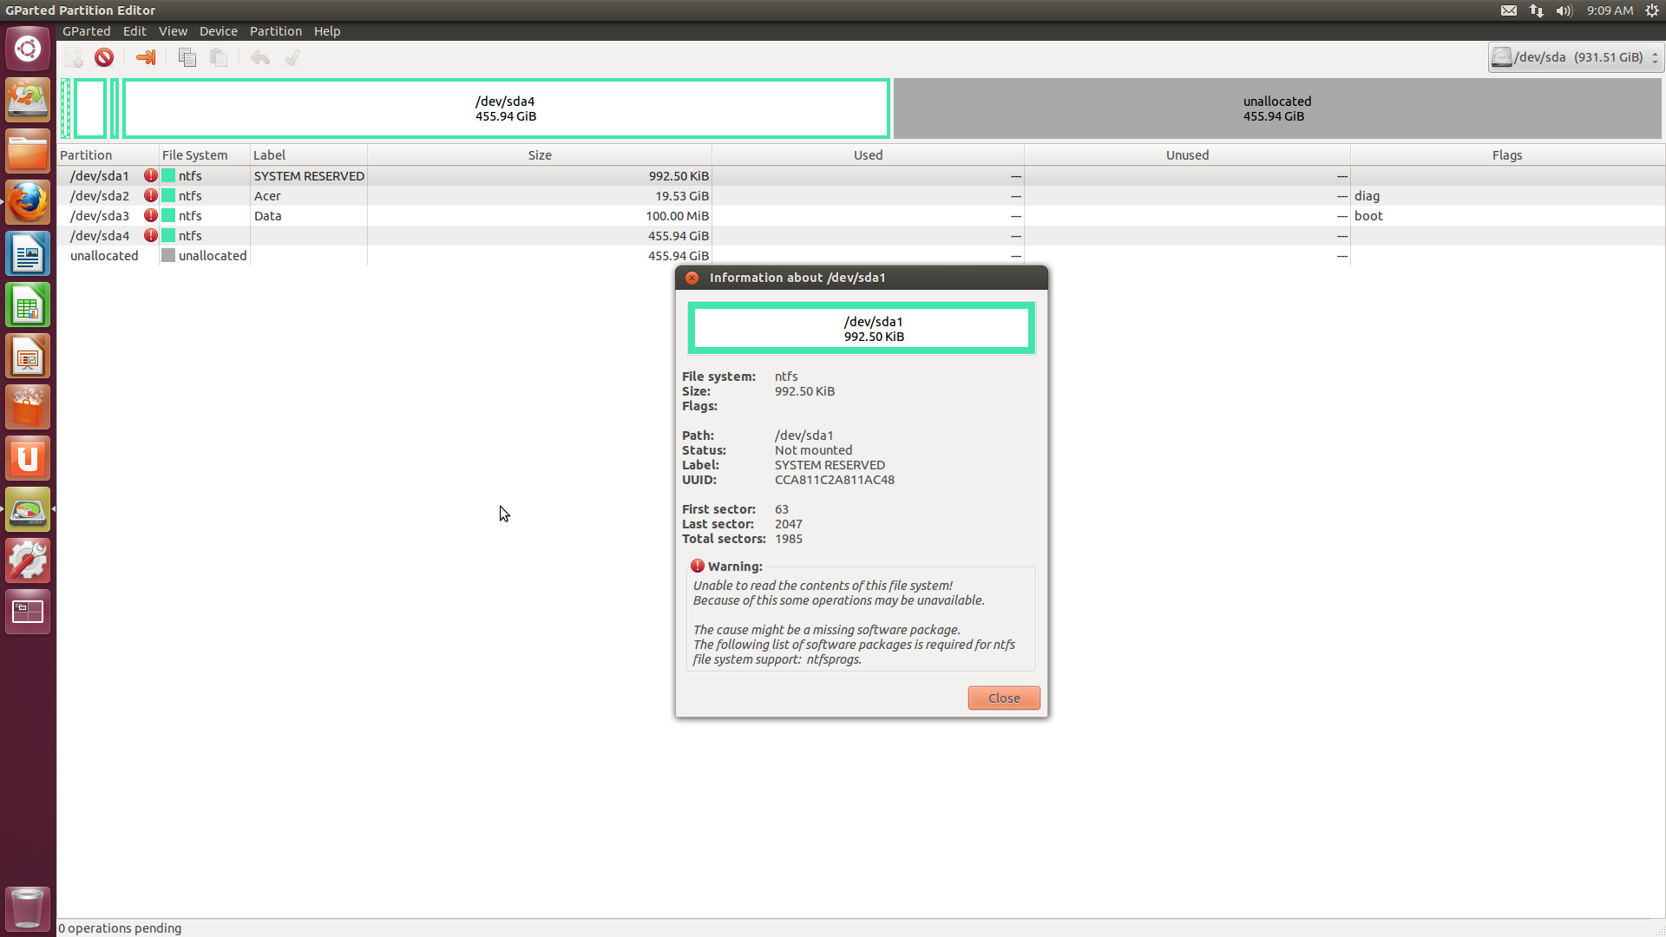Open LibreOffice Calc from launcher

(28, 305)
